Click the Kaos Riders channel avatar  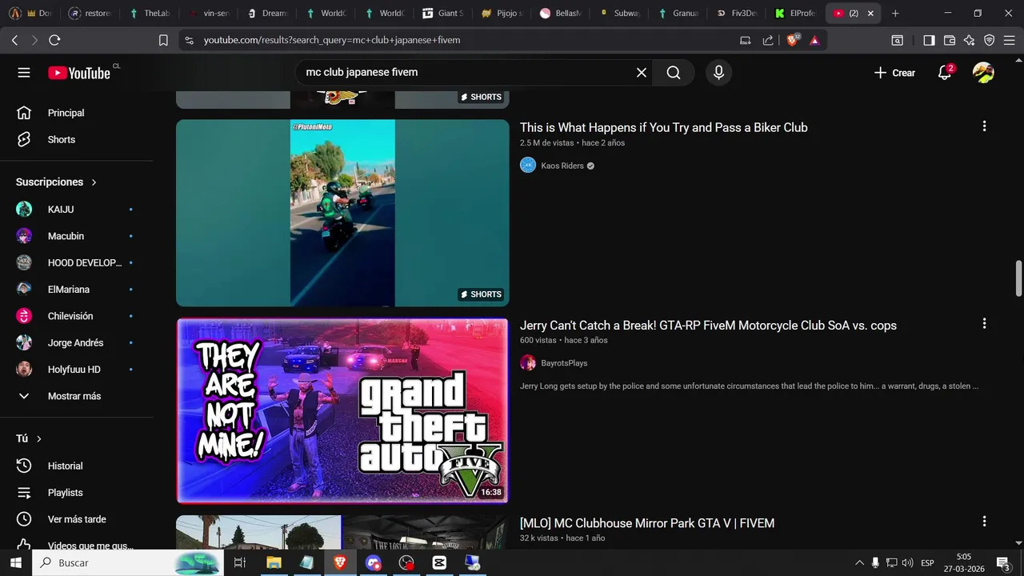pyautogui.click(x=528, y=166)
